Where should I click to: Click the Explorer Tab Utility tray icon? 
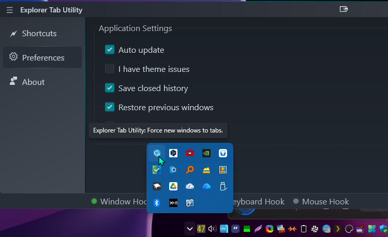point(156,153)
